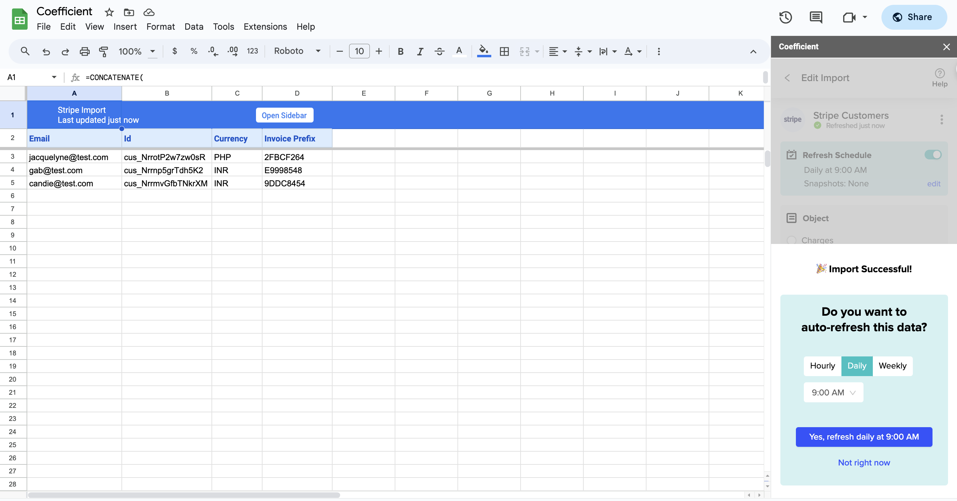Open the Name Box dropdown arrow
Image resolution: width=957 pixels, height=501 pixels.
[x=54, y=77]
